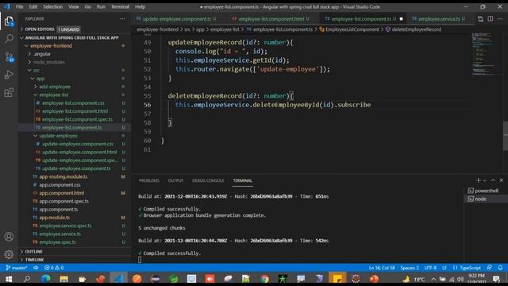Click the Ln 56, Col 58 cursor position

[x=382, y=268]
